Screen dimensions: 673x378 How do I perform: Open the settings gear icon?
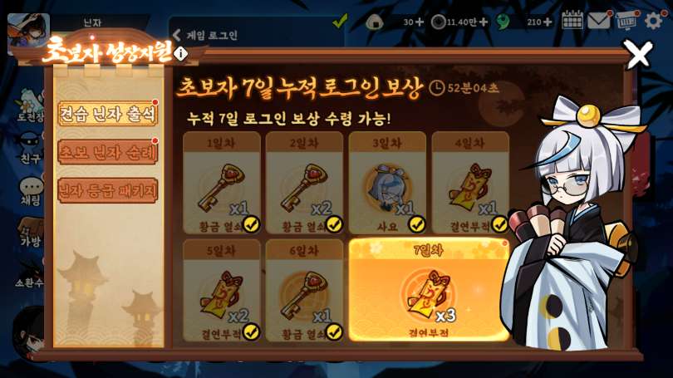click(x=654, y=20)
